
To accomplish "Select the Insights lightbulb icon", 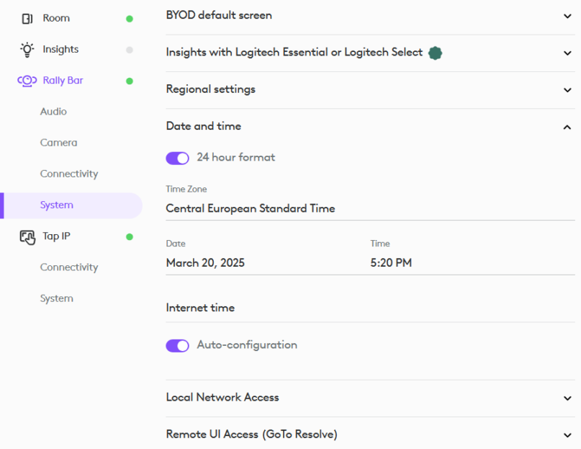I will (29, 49).
